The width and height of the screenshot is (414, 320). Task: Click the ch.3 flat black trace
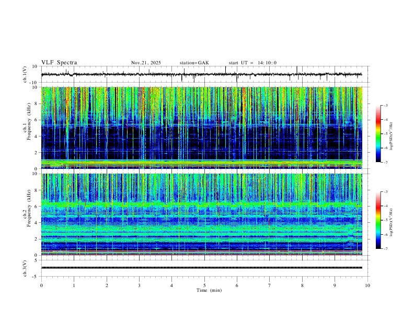click(x=201, y=268)
